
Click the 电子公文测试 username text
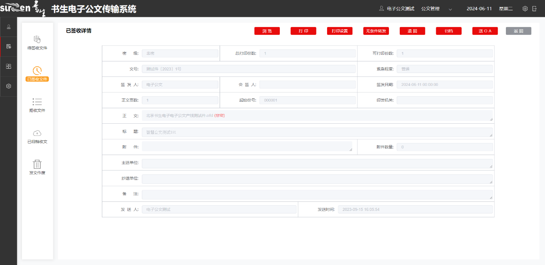coord(401,9)
